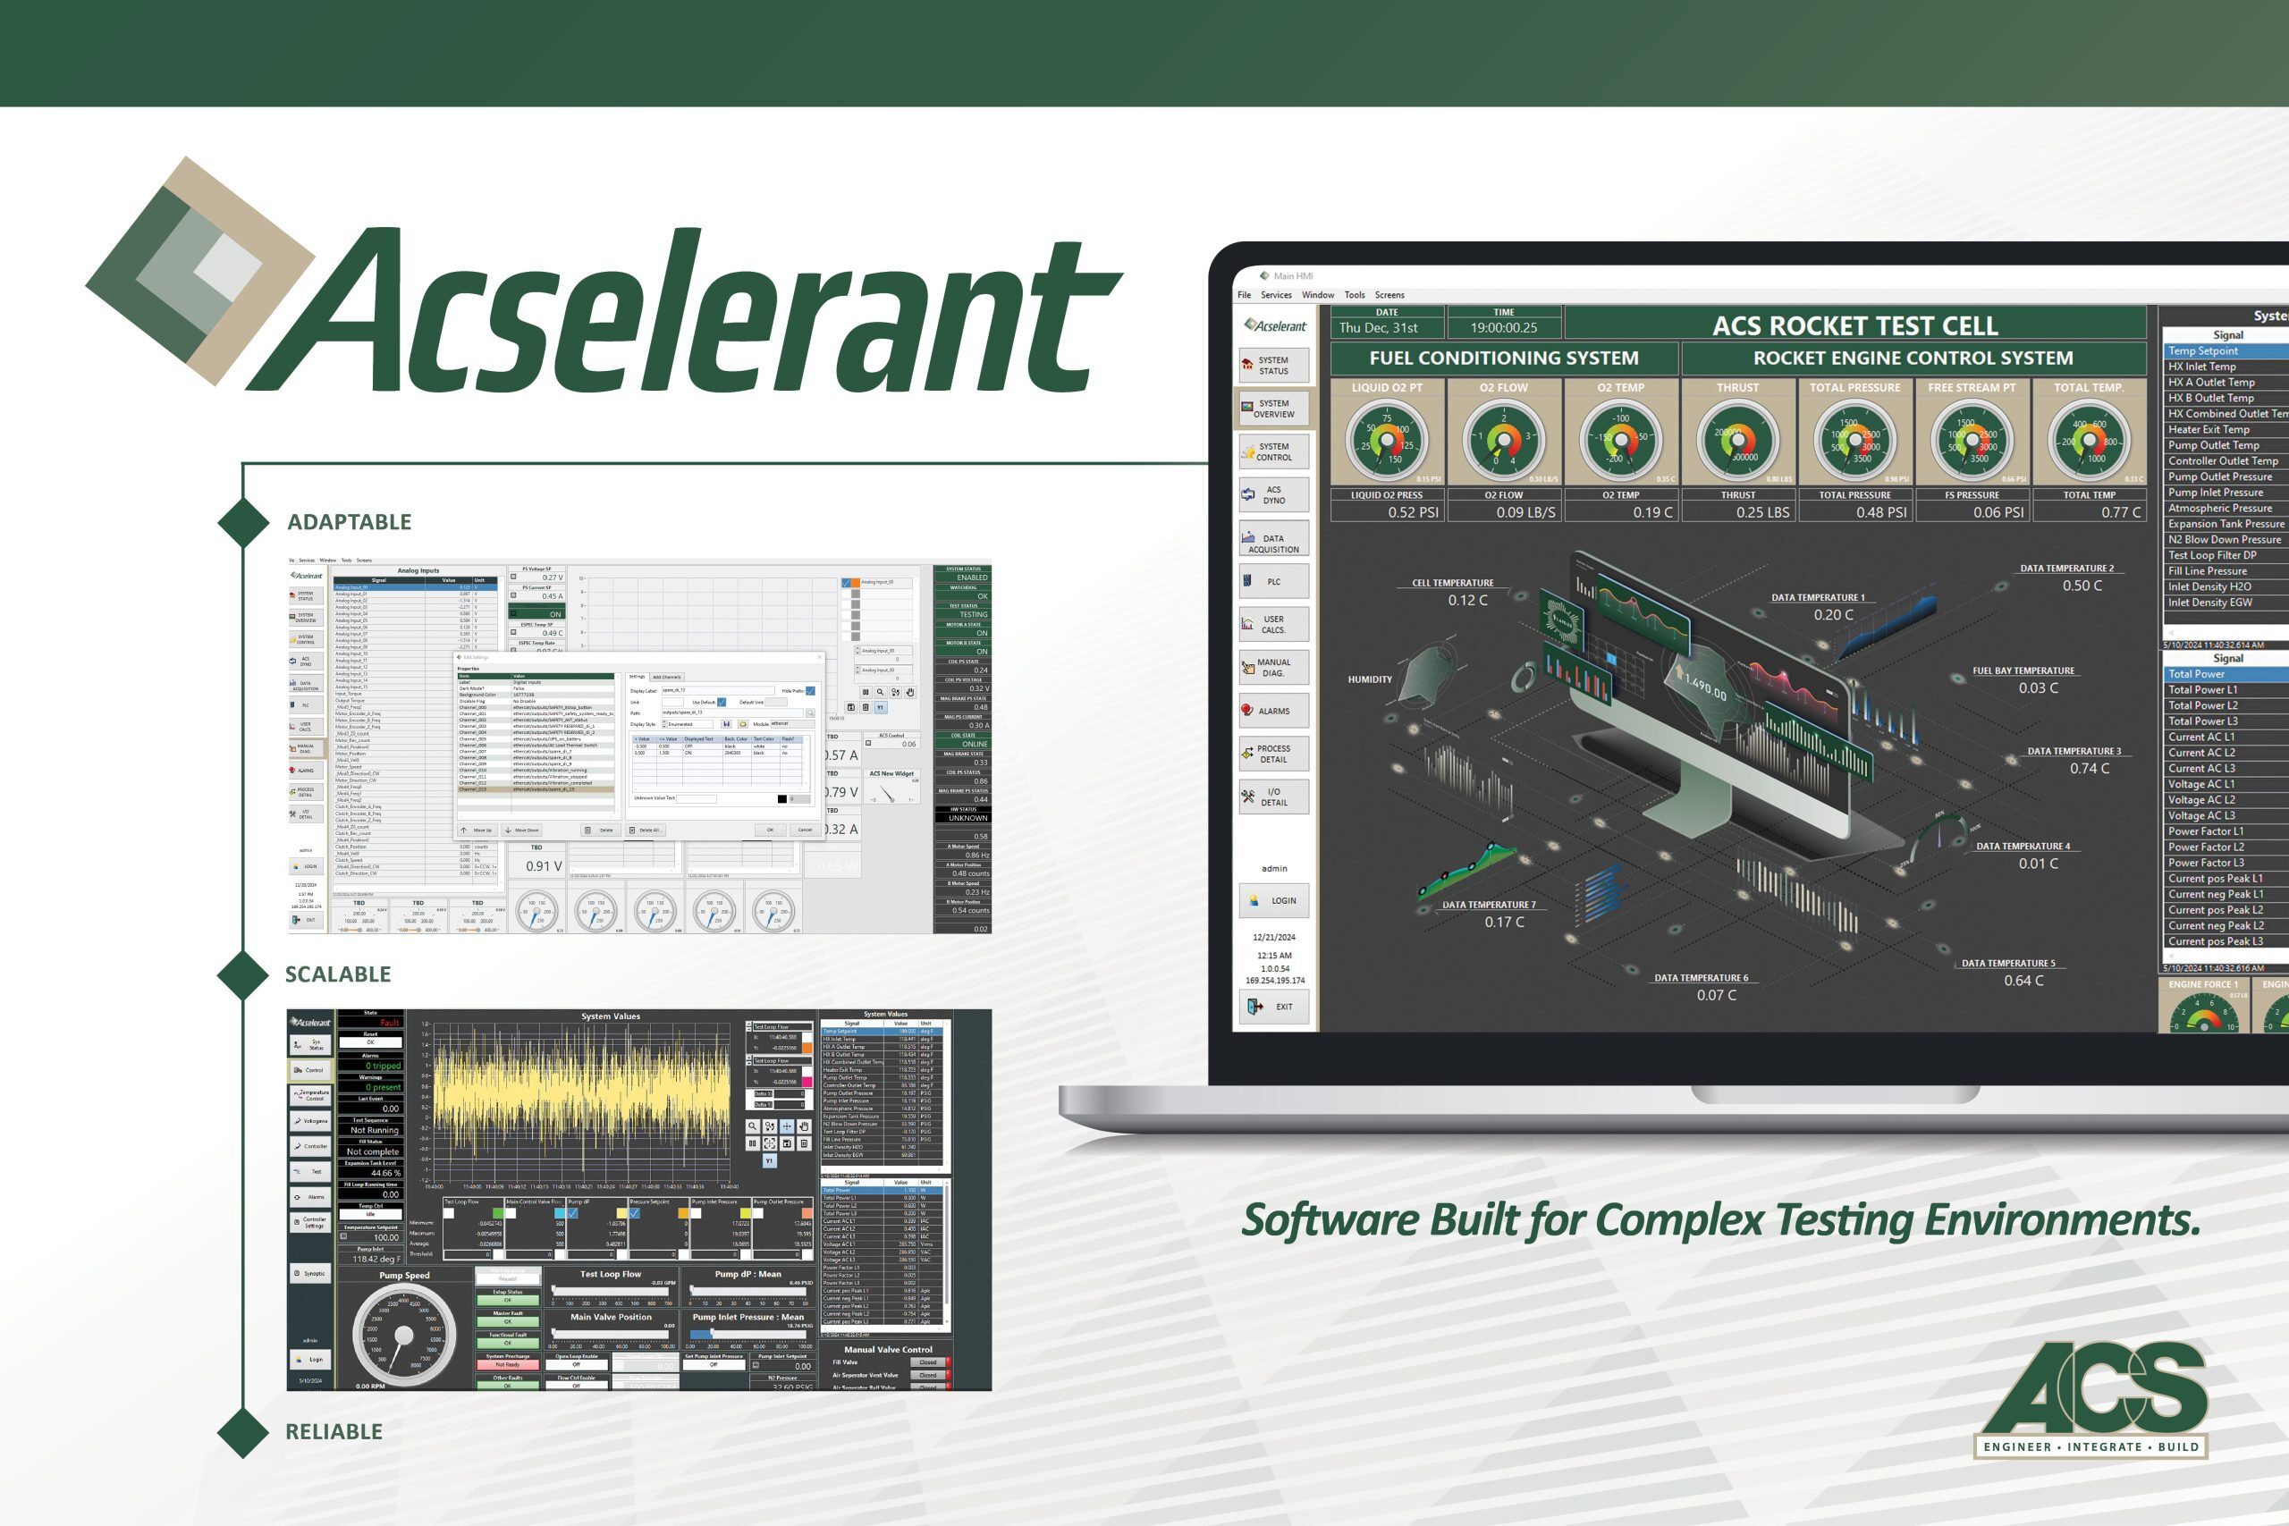Open the Test Loop Flow cursor selector beside the pink swatch
The width and height of the screenshot is (2289, 1526).
(x=779, y=1061)
